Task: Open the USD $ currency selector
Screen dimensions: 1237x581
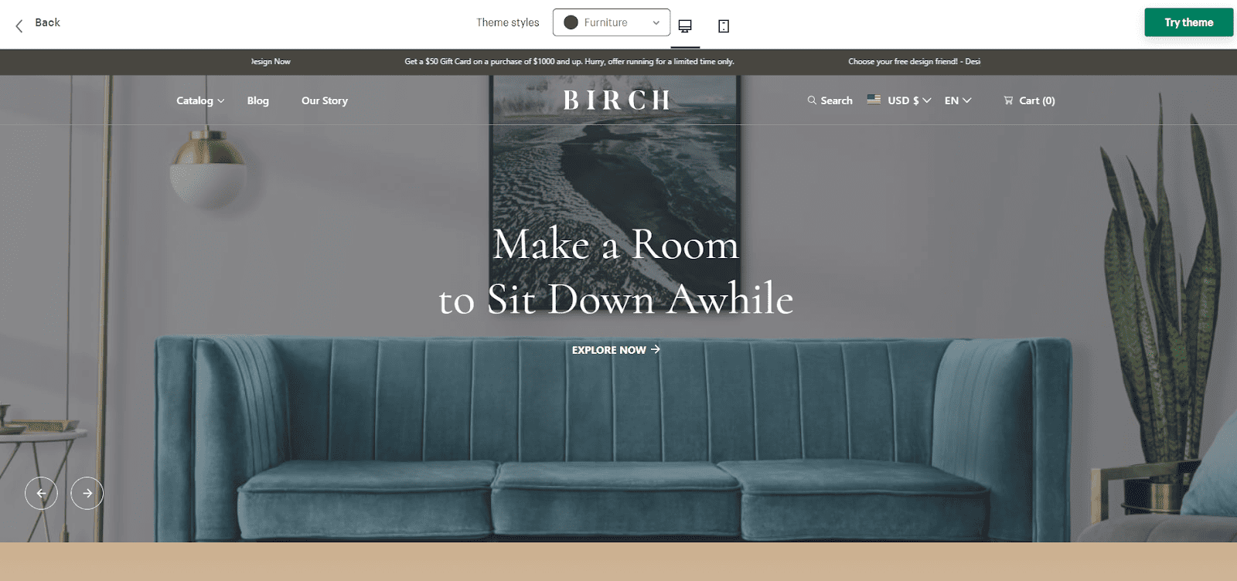Action: (909, 100)
